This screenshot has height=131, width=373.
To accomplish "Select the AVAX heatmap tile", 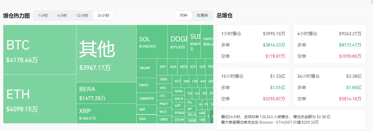I will [178, 91].
